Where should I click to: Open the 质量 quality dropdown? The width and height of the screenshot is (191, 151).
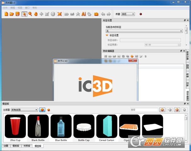coord(128,14)
